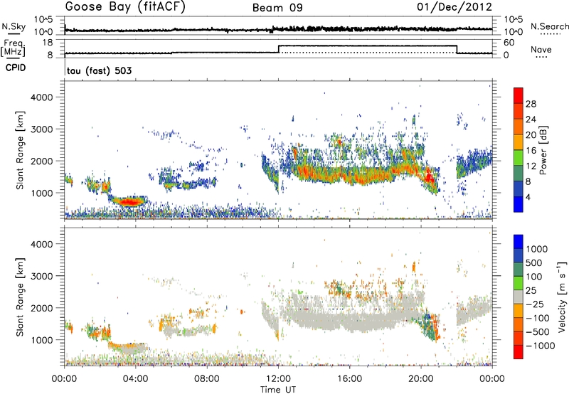Image resolution: width=569 pixels, height=394 pixels.
Task: Click the 'Power [dB]' color bar label
Action: click(x=543, y=150)
